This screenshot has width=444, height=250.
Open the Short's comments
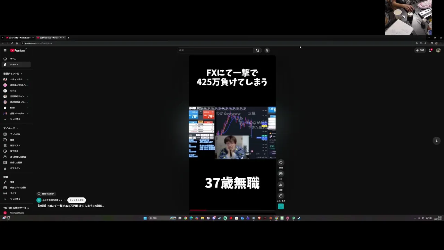281,174
